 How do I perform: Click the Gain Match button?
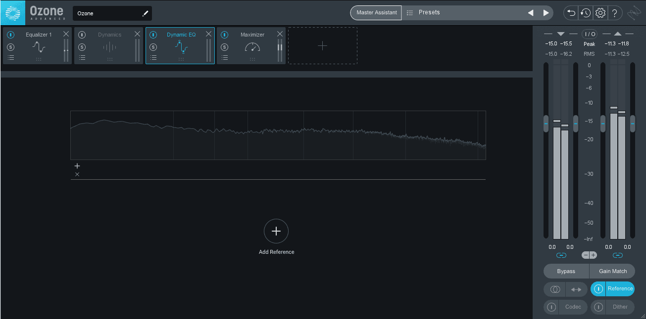(613, 271)
